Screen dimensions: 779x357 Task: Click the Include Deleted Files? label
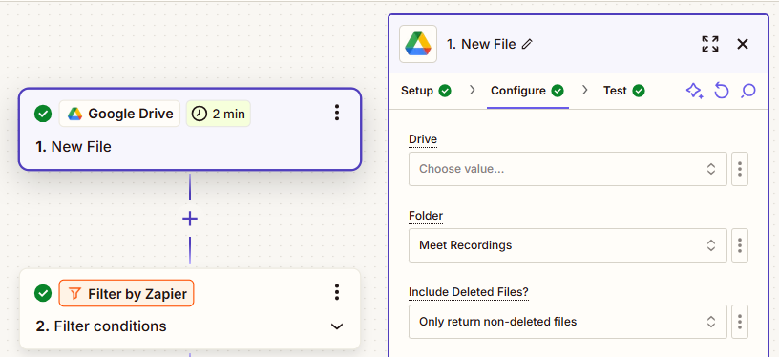click(469, 292)
